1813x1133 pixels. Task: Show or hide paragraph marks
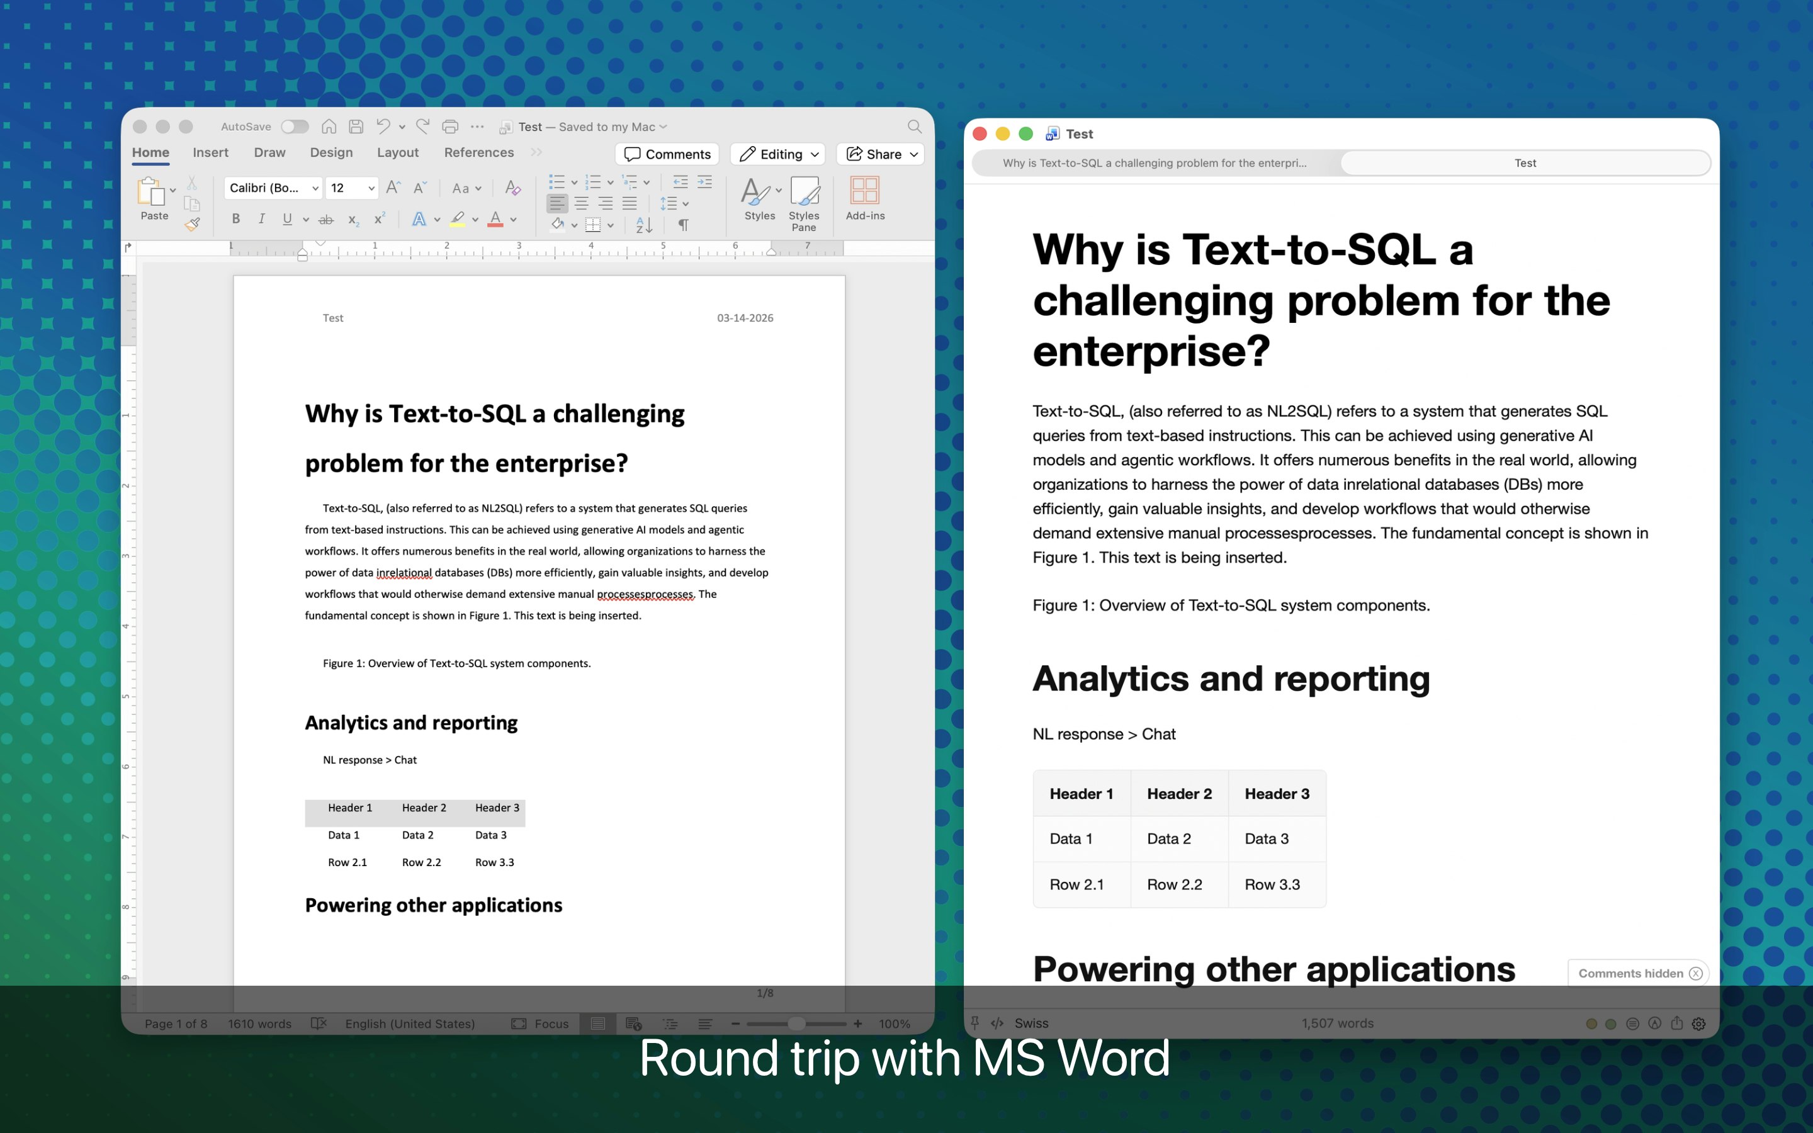(x=683, y=224)
